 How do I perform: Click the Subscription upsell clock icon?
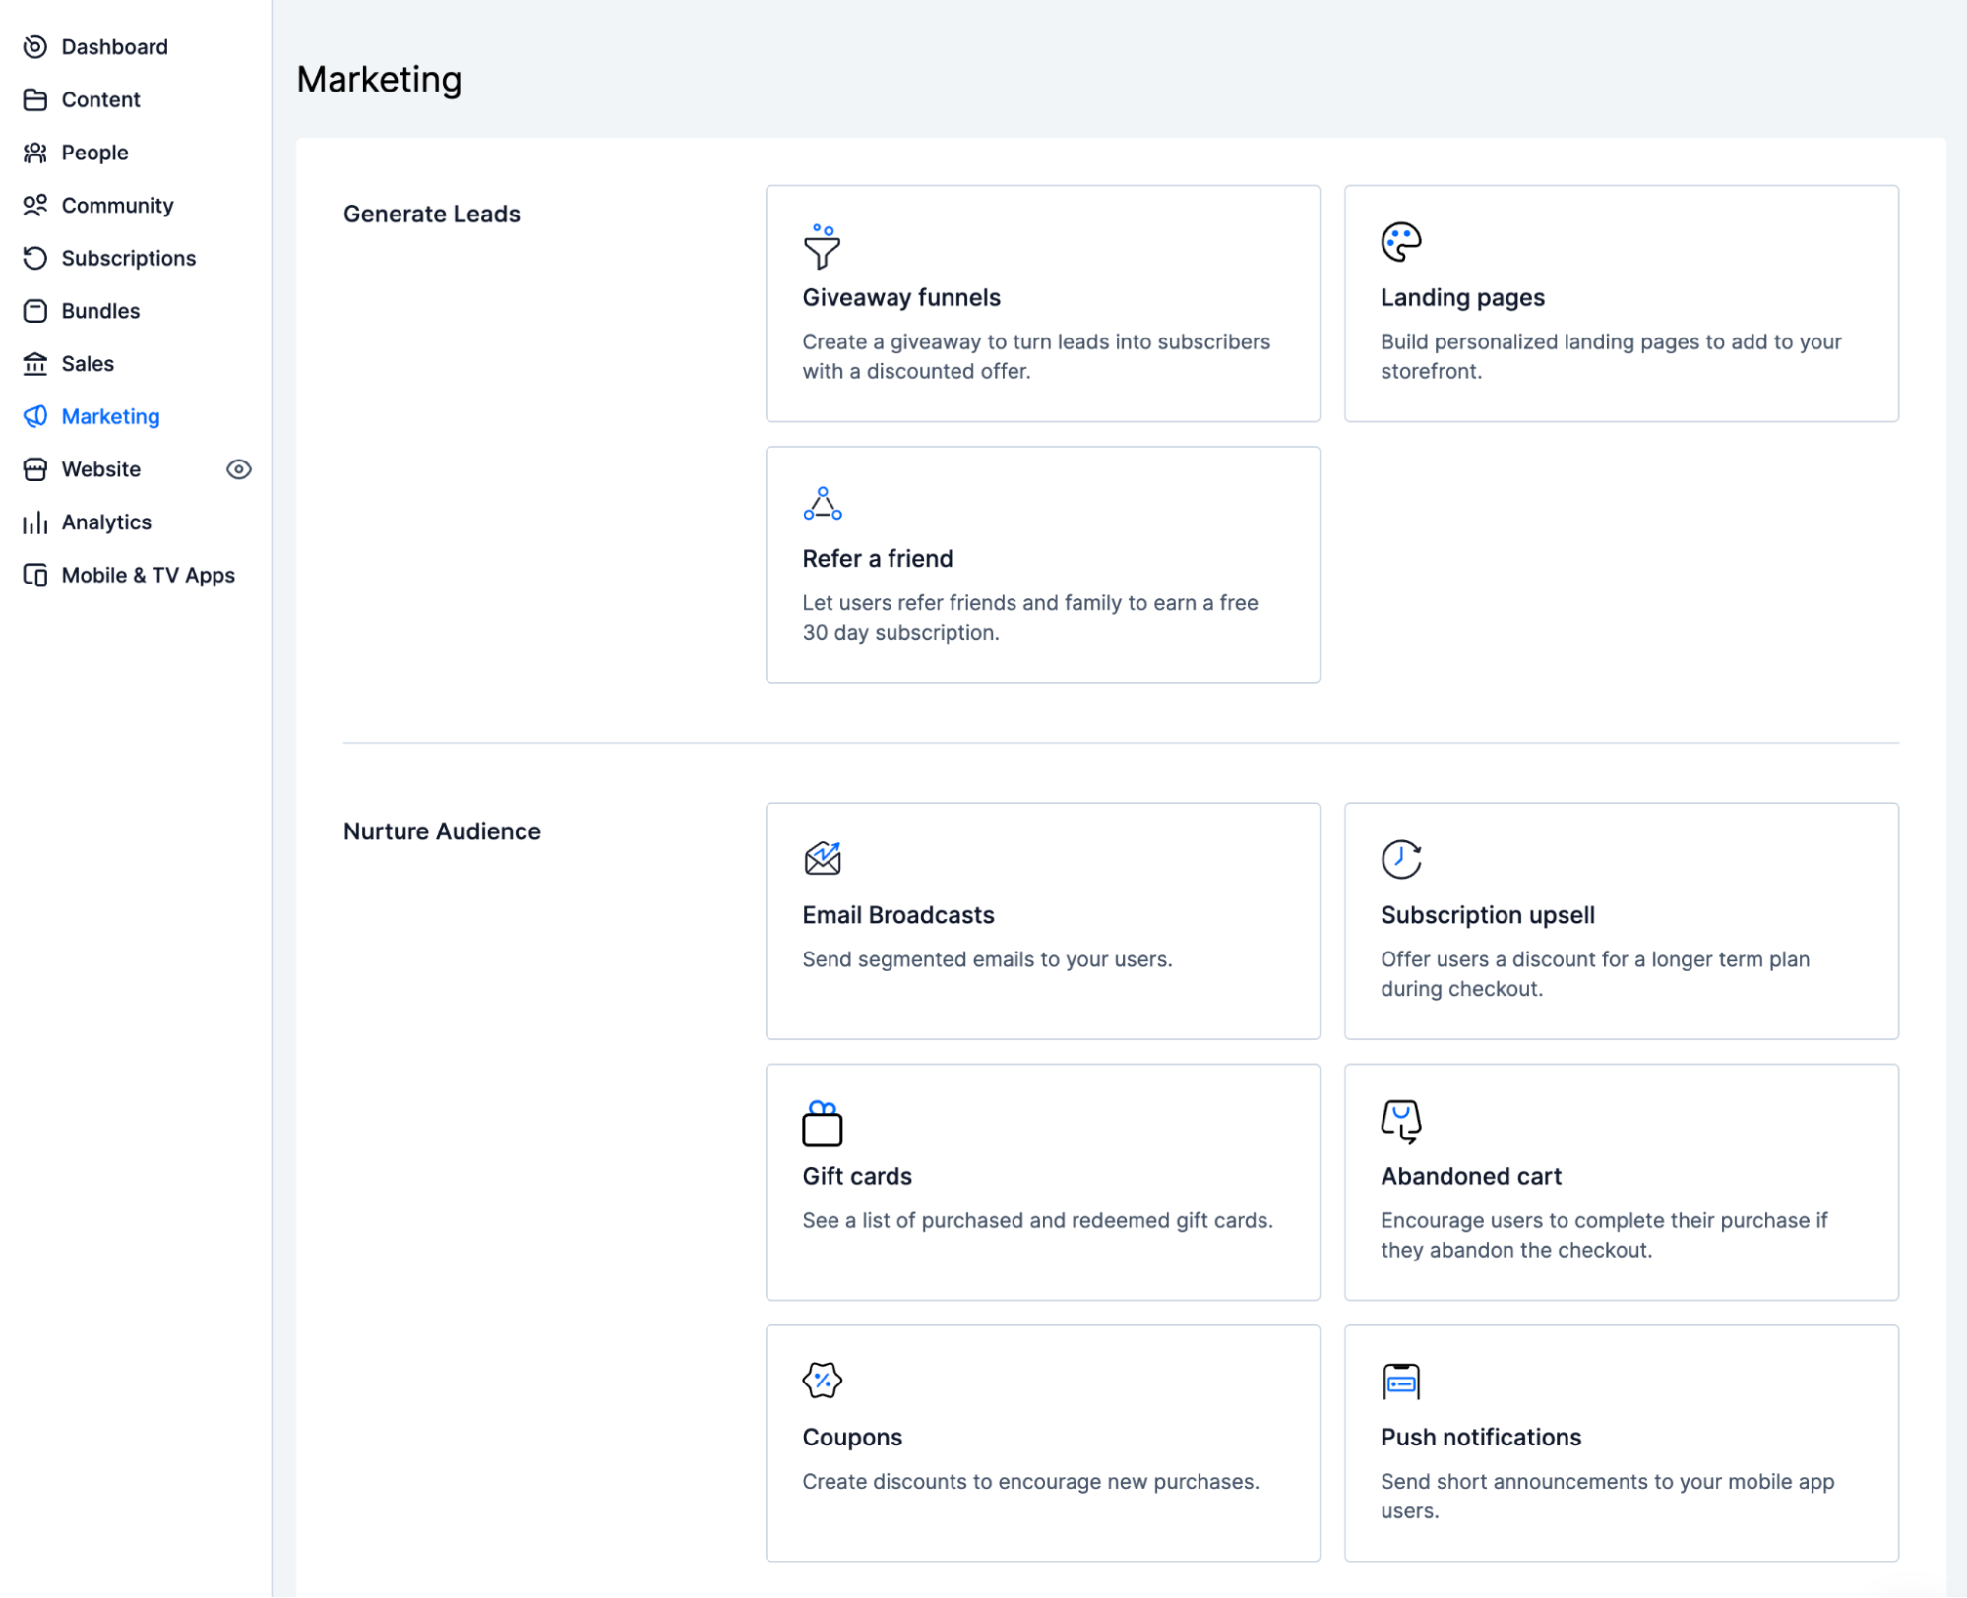pyautogui.click(x=1400, y=859)
